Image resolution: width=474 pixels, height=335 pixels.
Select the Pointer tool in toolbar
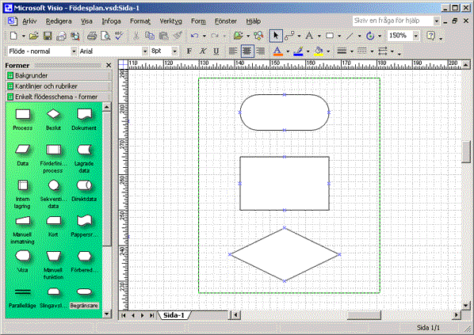(x=276, y=36)
